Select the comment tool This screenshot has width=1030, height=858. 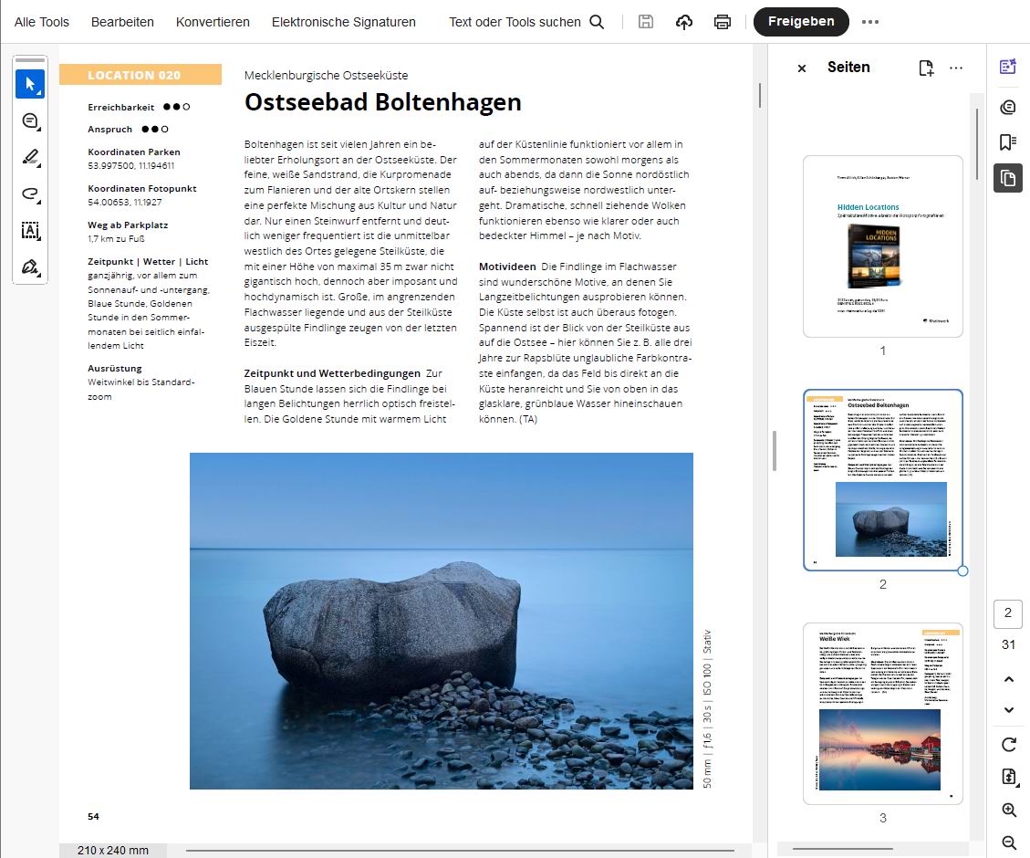[x=29, y=120]
